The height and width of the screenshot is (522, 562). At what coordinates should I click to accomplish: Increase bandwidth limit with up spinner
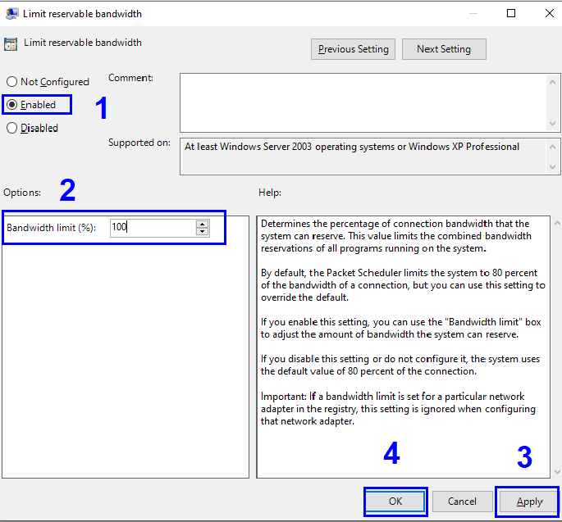(x=202, y=224)
